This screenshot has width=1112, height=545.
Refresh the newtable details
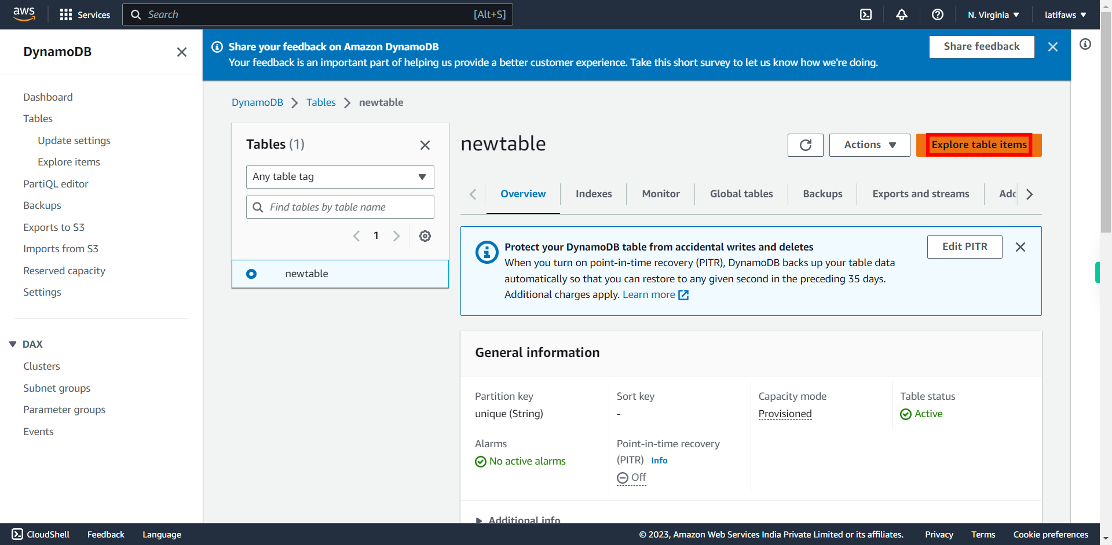(x=806, y=145)
